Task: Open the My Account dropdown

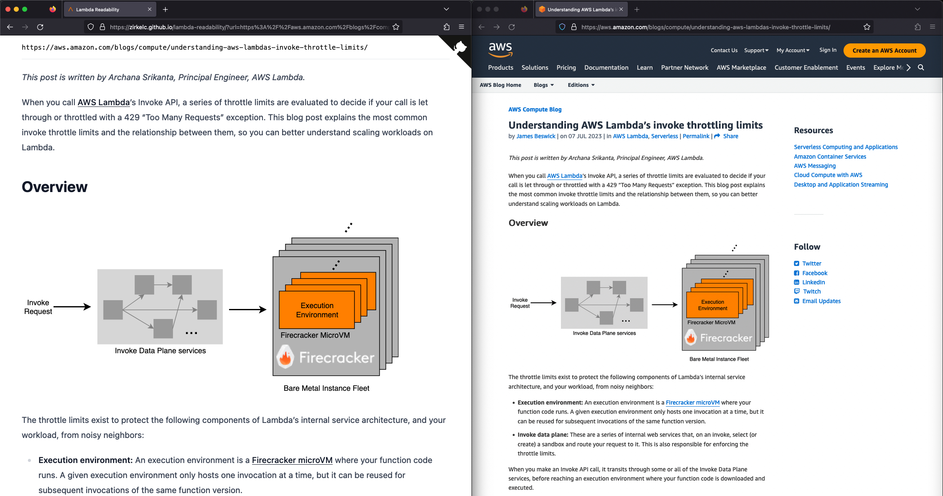Action: [x=793, y=51]
